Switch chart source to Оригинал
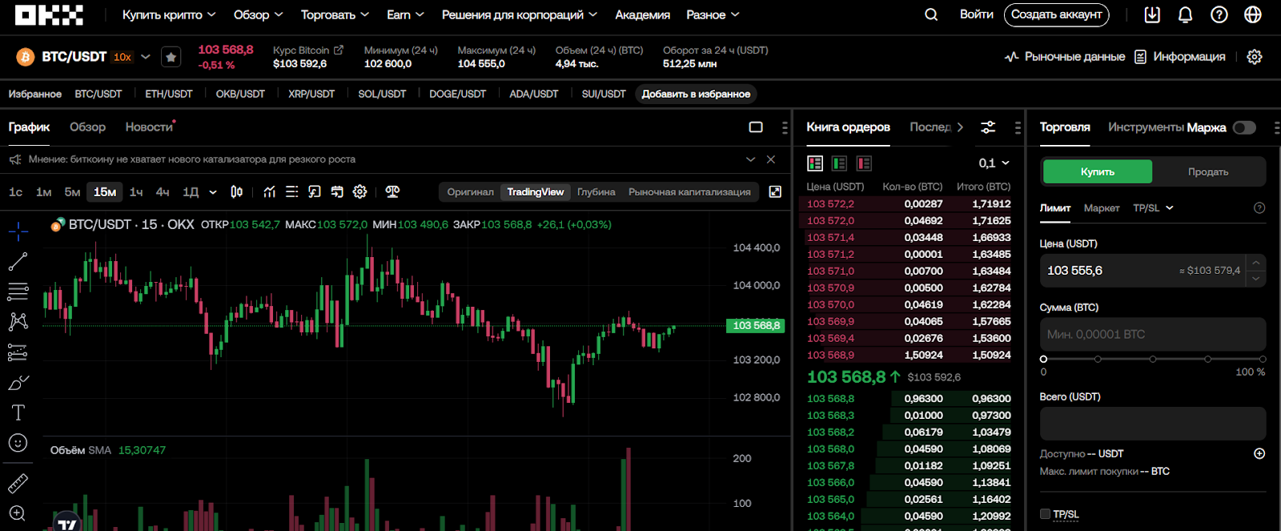This screenshot has width=1281, height=531. coord(470,192)
